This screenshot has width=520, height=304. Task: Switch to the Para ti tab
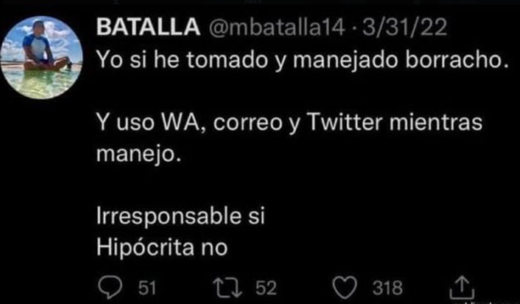[253, 2]
